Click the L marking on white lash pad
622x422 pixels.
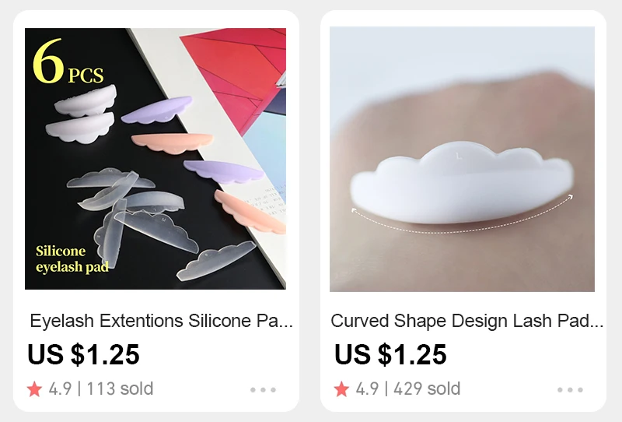(x=459, y=156)
